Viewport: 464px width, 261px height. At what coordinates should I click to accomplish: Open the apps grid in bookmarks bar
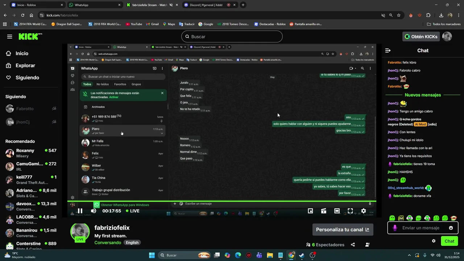[x=5, y=24]
